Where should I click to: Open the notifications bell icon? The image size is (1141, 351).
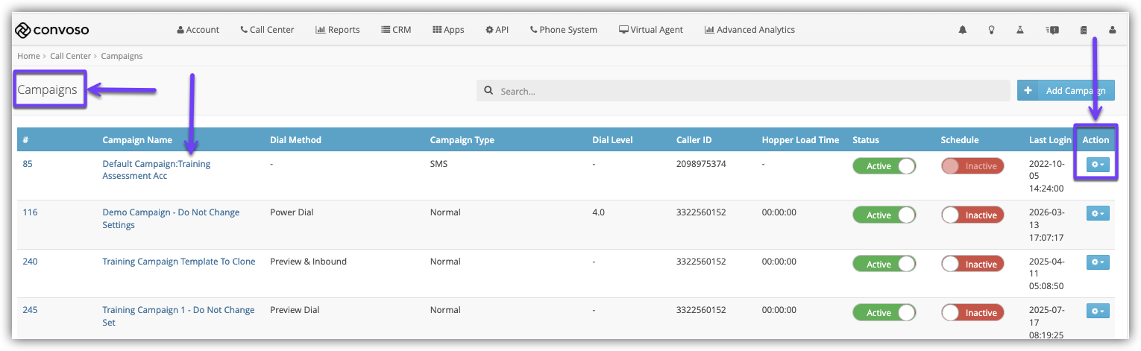tap(963, 31)
